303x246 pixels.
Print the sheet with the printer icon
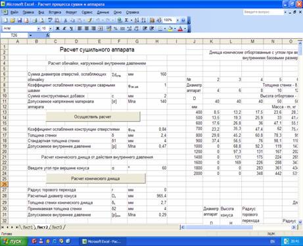[35, 20]
